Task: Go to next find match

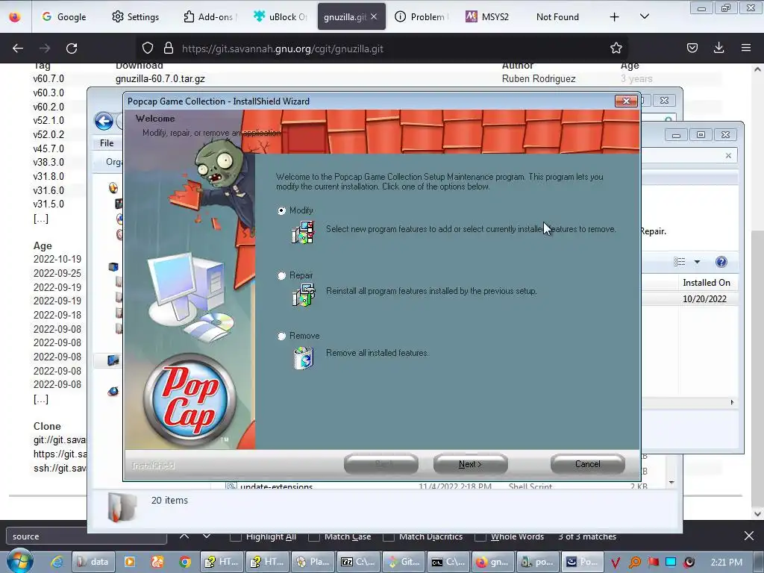Action: pyautogui.click(x=207, y=536)
